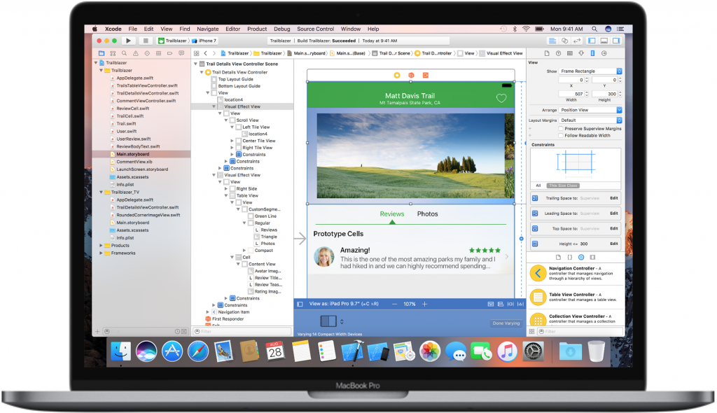Run the Trailblazer build with the play button
717x413 pixels.
[x=129, y=41]
